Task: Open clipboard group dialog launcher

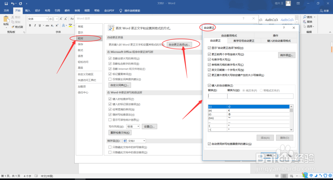Action: [x=24, y=32]
